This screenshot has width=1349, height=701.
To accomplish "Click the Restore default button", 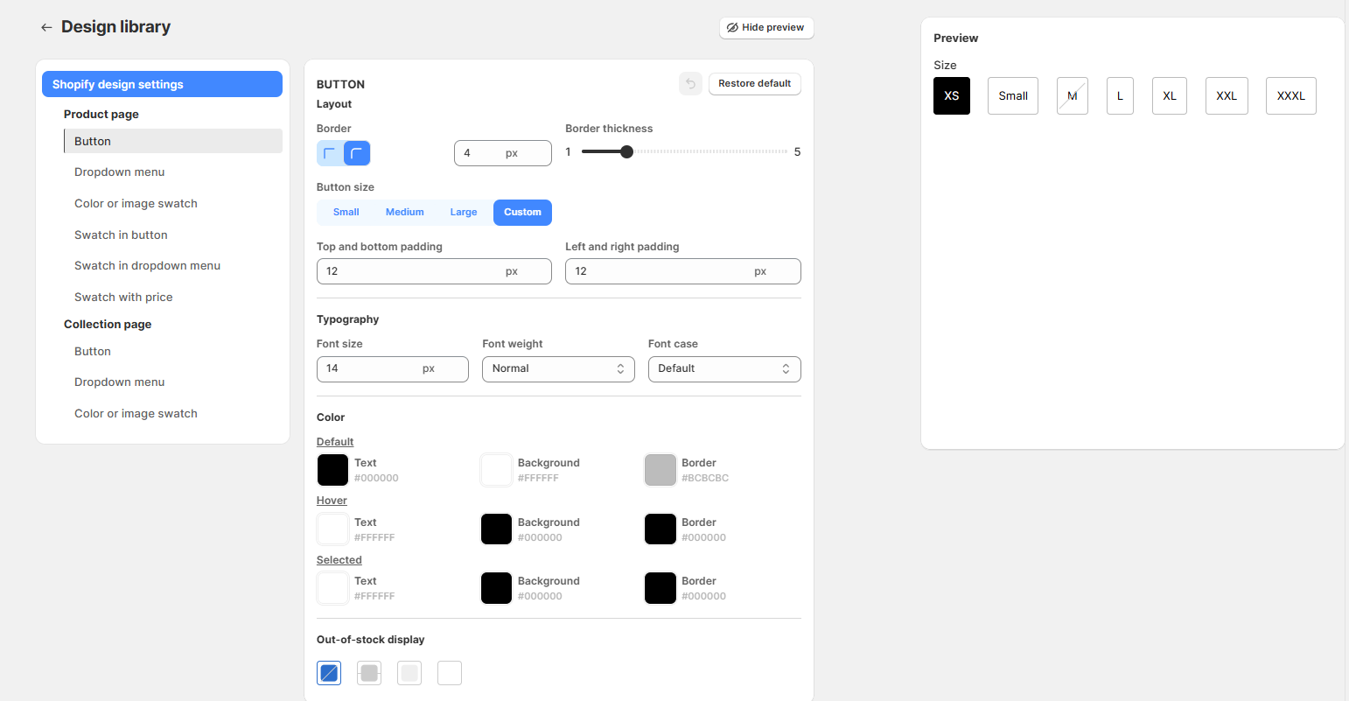I will pyautogui.click(x=754, y=84).
